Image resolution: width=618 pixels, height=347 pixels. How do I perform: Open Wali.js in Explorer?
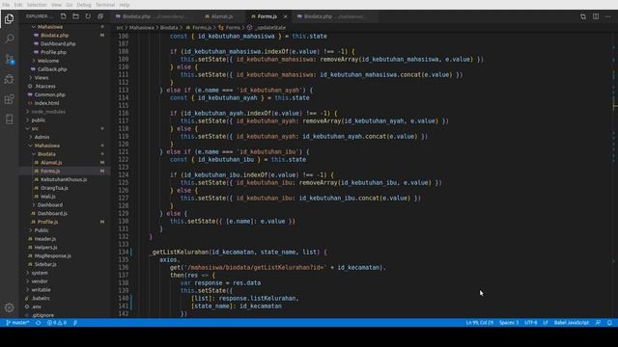pyautogui.click(x=47, y=197)
